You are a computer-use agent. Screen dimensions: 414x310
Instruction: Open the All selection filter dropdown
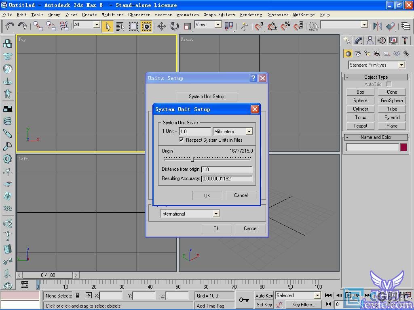click(x=97, y=25)
